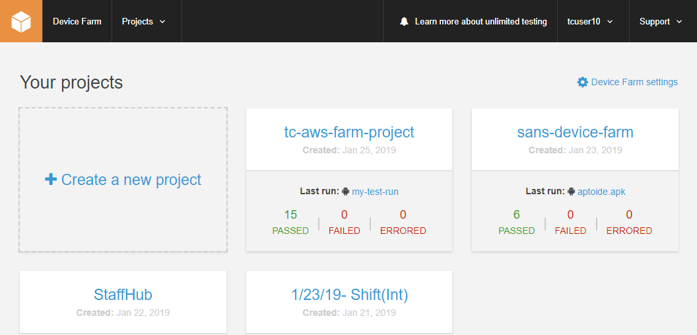Click the orange AWS cube logo
Screen dimensions: 697x335
point(21,21)
